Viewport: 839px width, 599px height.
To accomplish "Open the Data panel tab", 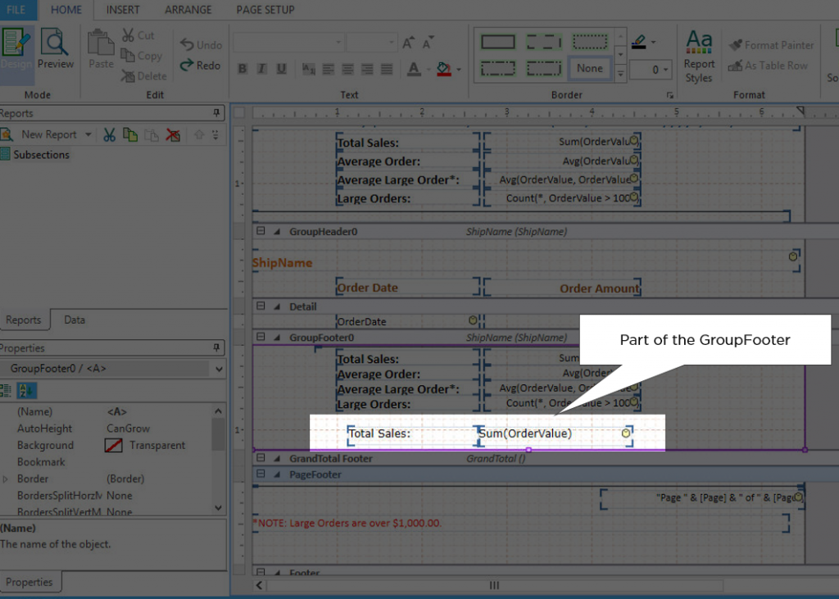I will (x=75, y=320).
